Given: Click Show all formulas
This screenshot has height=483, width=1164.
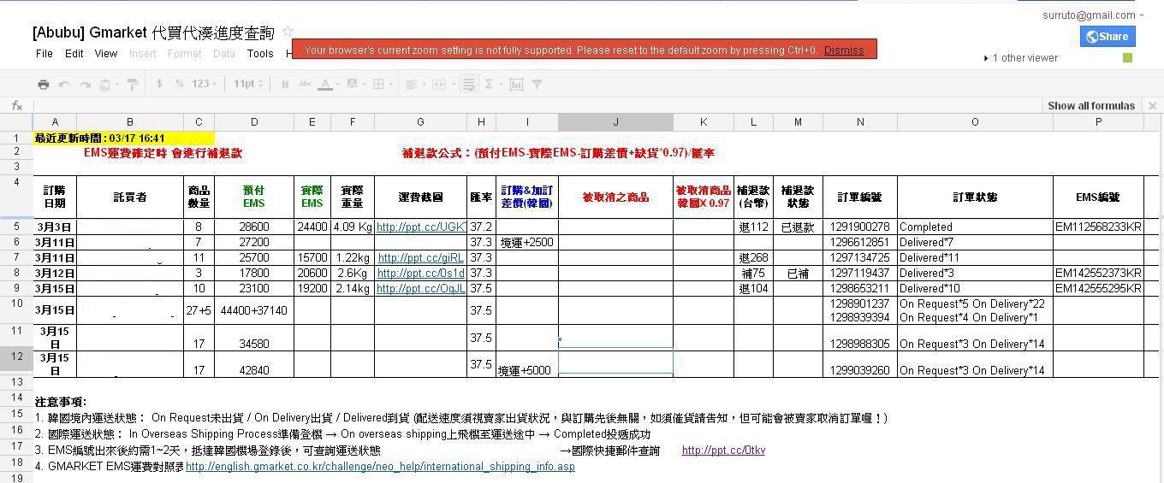Looking at the screenshot, I should point(1091,105).
